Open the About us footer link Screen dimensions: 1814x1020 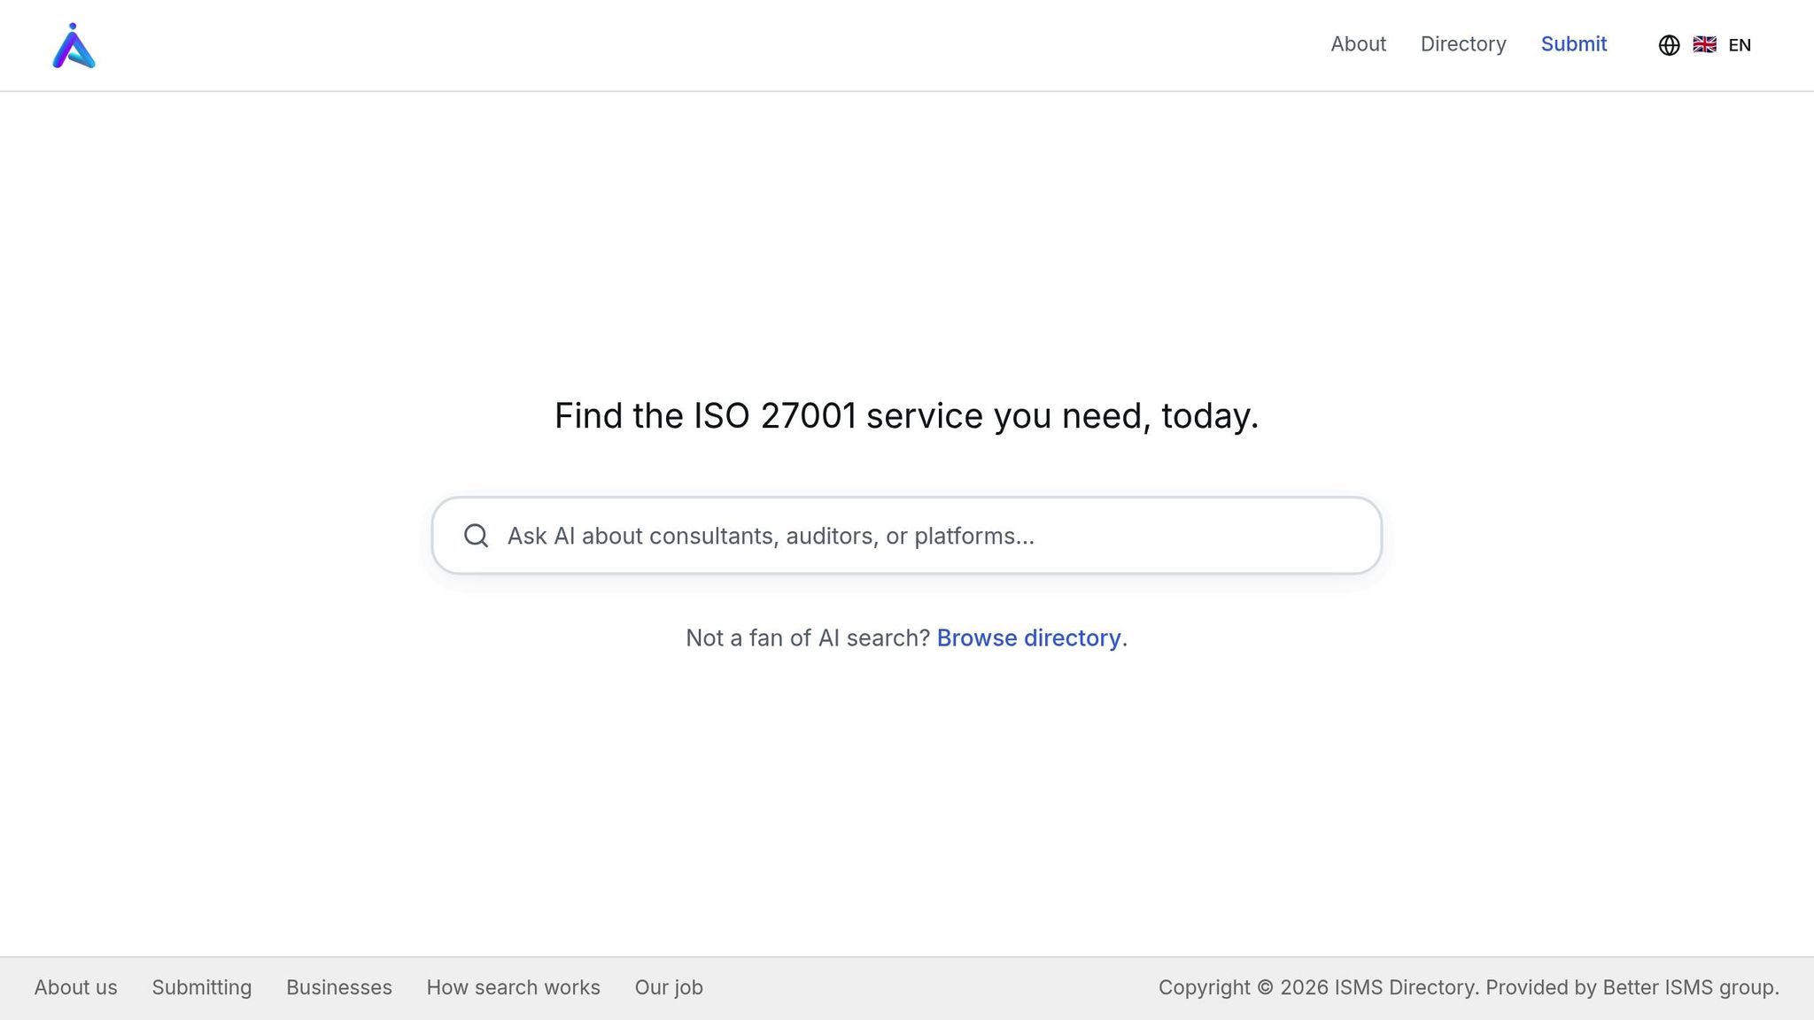(x=75, y=987)
